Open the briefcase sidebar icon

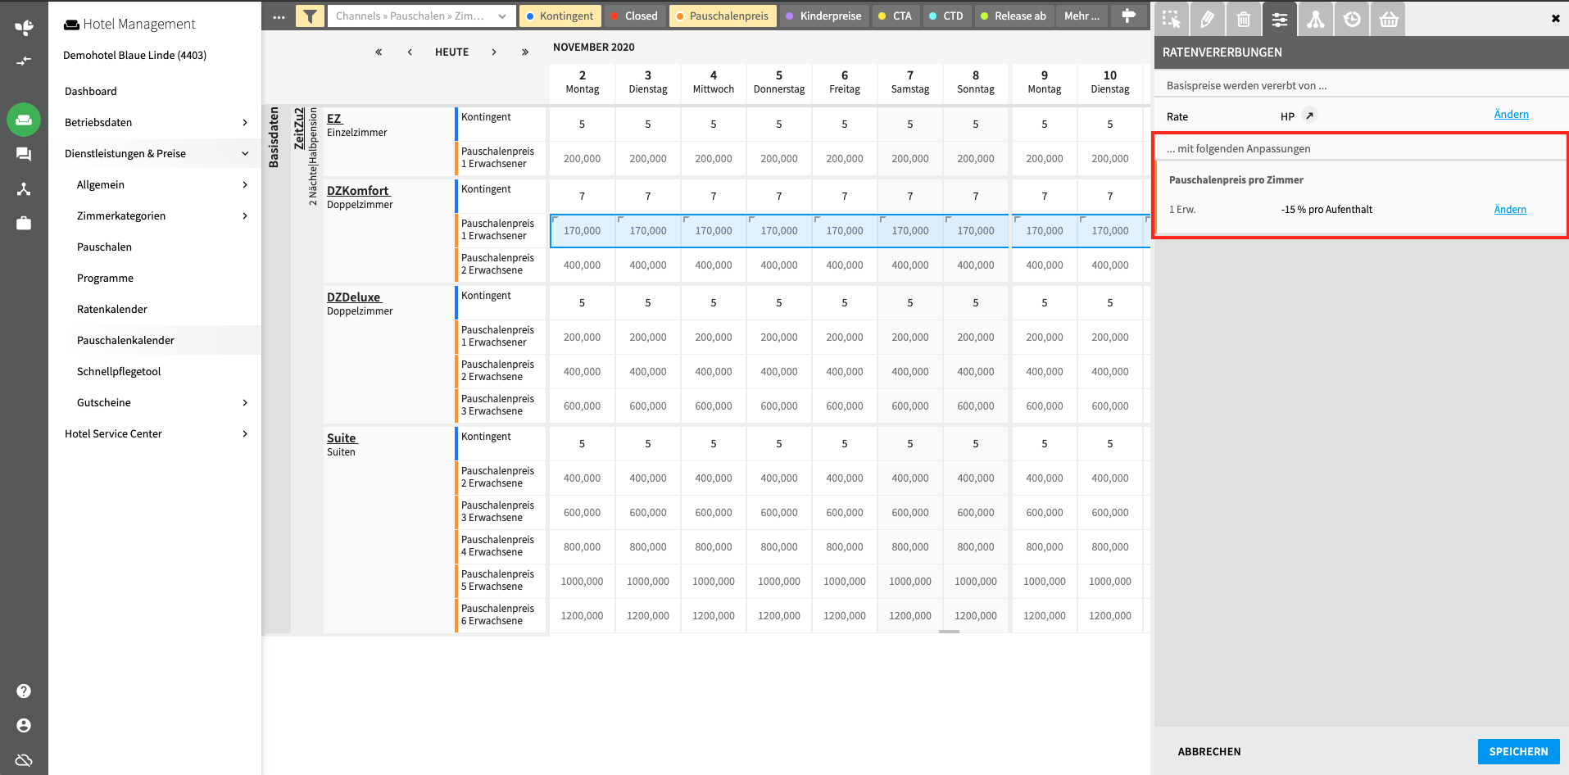tap(24, 223)
